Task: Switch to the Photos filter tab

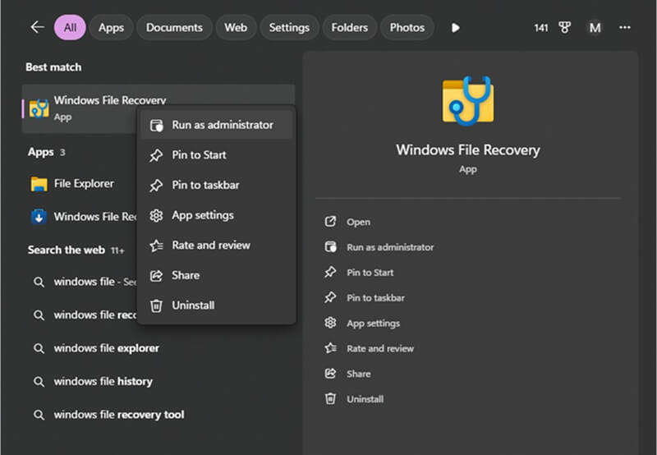Action: pyautogui.click(x=407, y=28)
